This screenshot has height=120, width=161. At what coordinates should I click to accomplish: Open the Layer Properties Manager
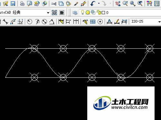click(75, 13)
